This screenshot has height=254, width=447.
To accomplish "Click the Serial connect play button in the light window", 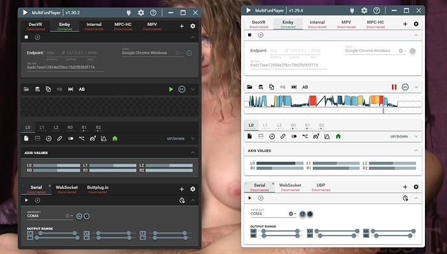I will [x=249, y=198].
